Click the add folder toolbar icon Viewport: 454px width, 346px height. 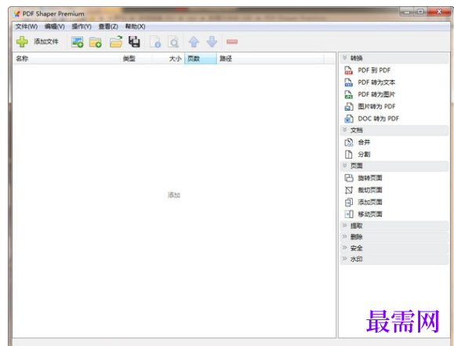pos(95,42)
